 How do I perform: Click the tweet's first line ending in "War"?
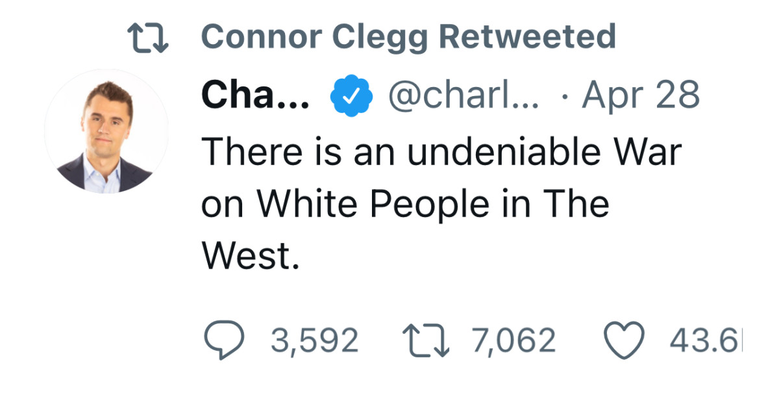click(x=441, y=153)
